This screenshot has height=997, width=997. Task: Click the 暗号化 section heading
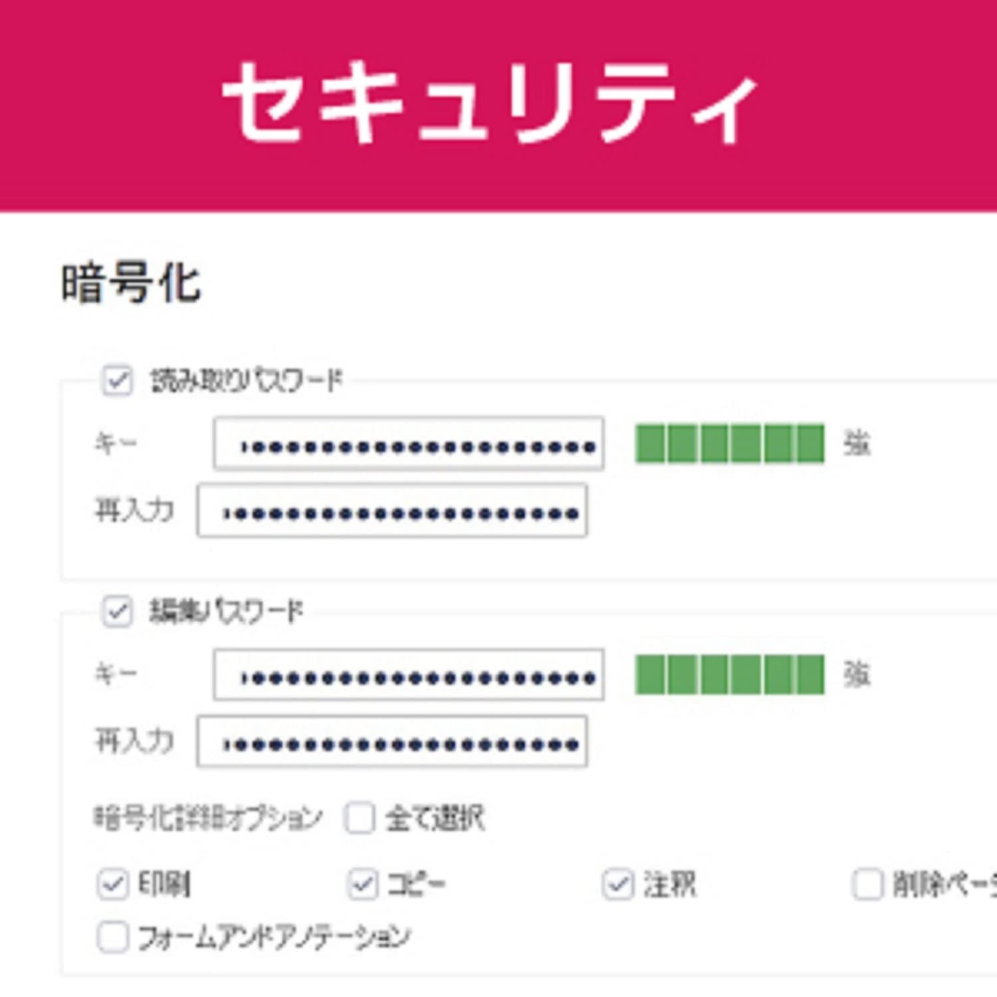131,284
